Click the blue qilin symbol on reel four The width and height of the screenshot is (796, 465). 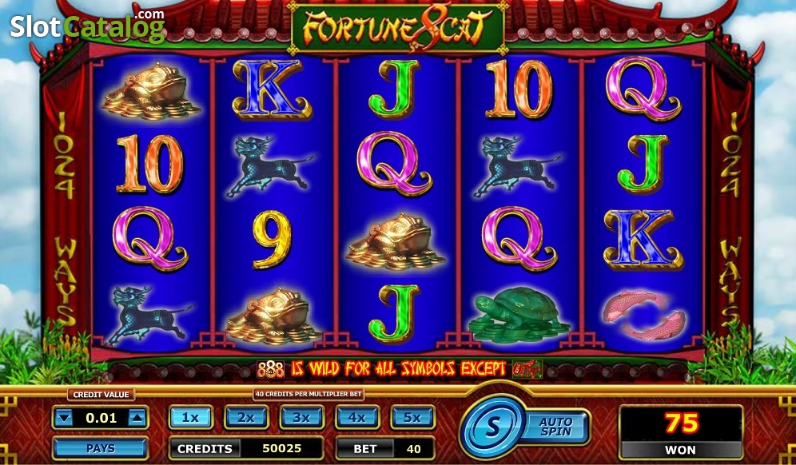pyautogui.click(x=517, y=166)
